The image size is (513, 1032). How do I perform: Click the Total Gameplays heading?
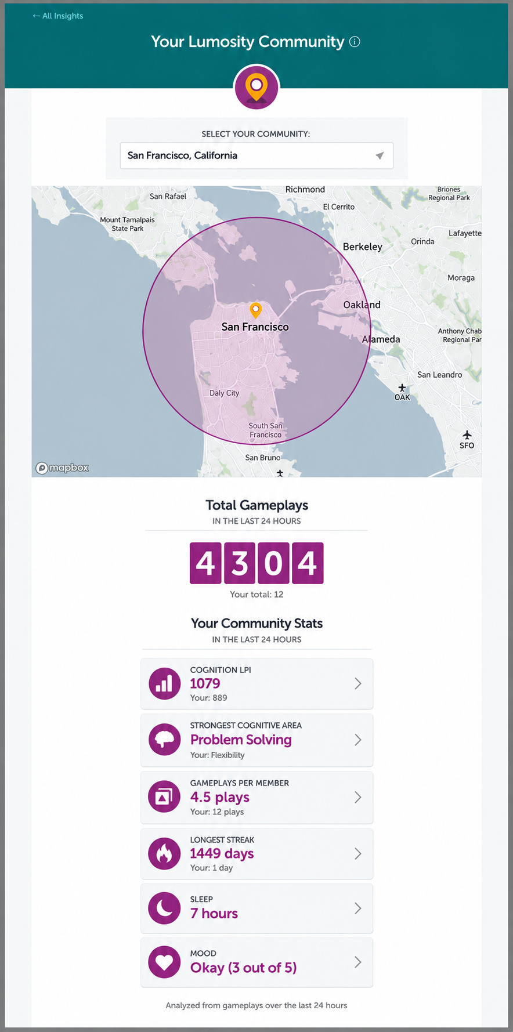click(256, 505)
